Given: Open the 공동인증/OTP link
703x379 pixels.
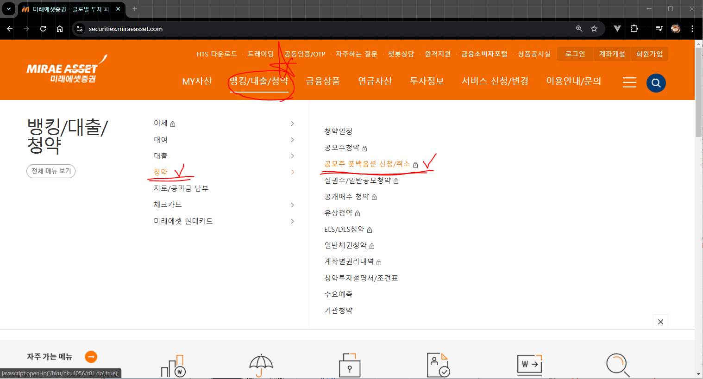Looking at the screenshot, I should coord(305,54).
